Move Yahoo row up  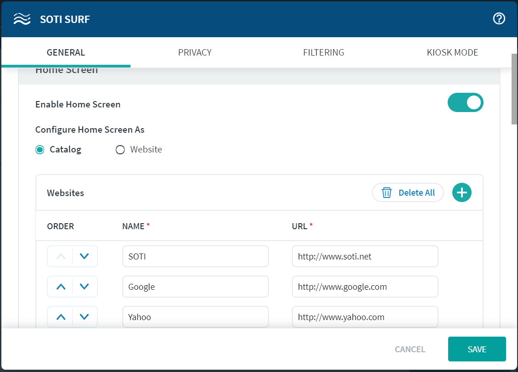[x=61, y=317]
